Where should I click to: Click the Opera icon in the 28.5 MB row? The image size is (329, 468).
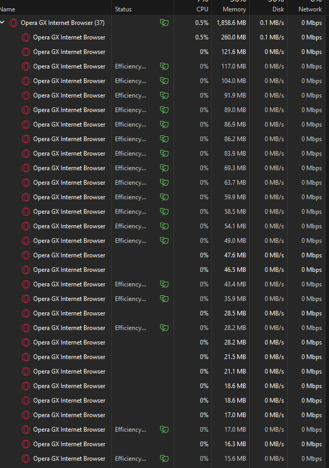point(26,313)
